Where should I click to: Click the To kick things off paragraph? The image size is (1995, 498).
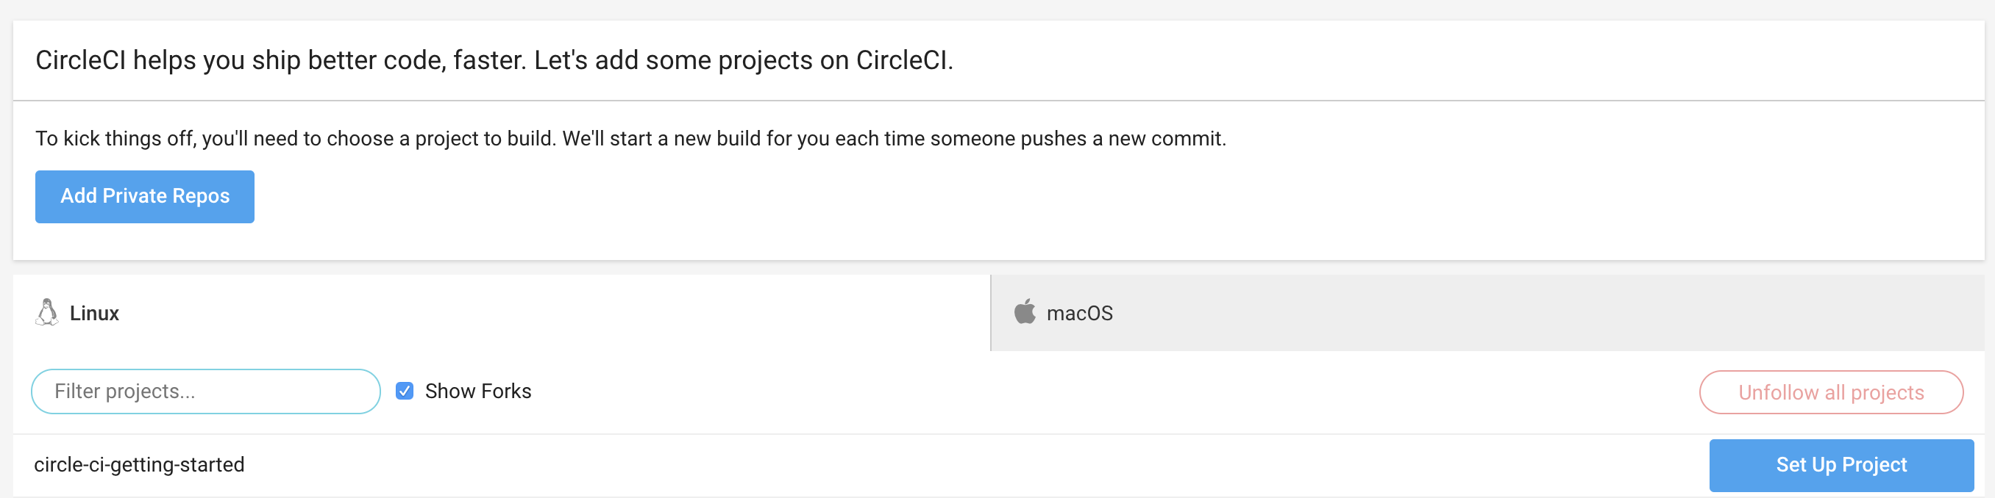630,138
